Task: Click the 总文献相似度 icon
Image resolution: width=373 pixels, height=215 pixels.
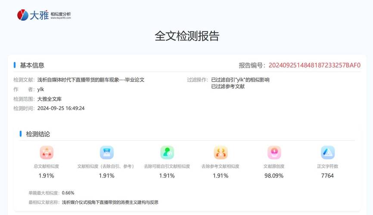Action: tap(47, 153)
